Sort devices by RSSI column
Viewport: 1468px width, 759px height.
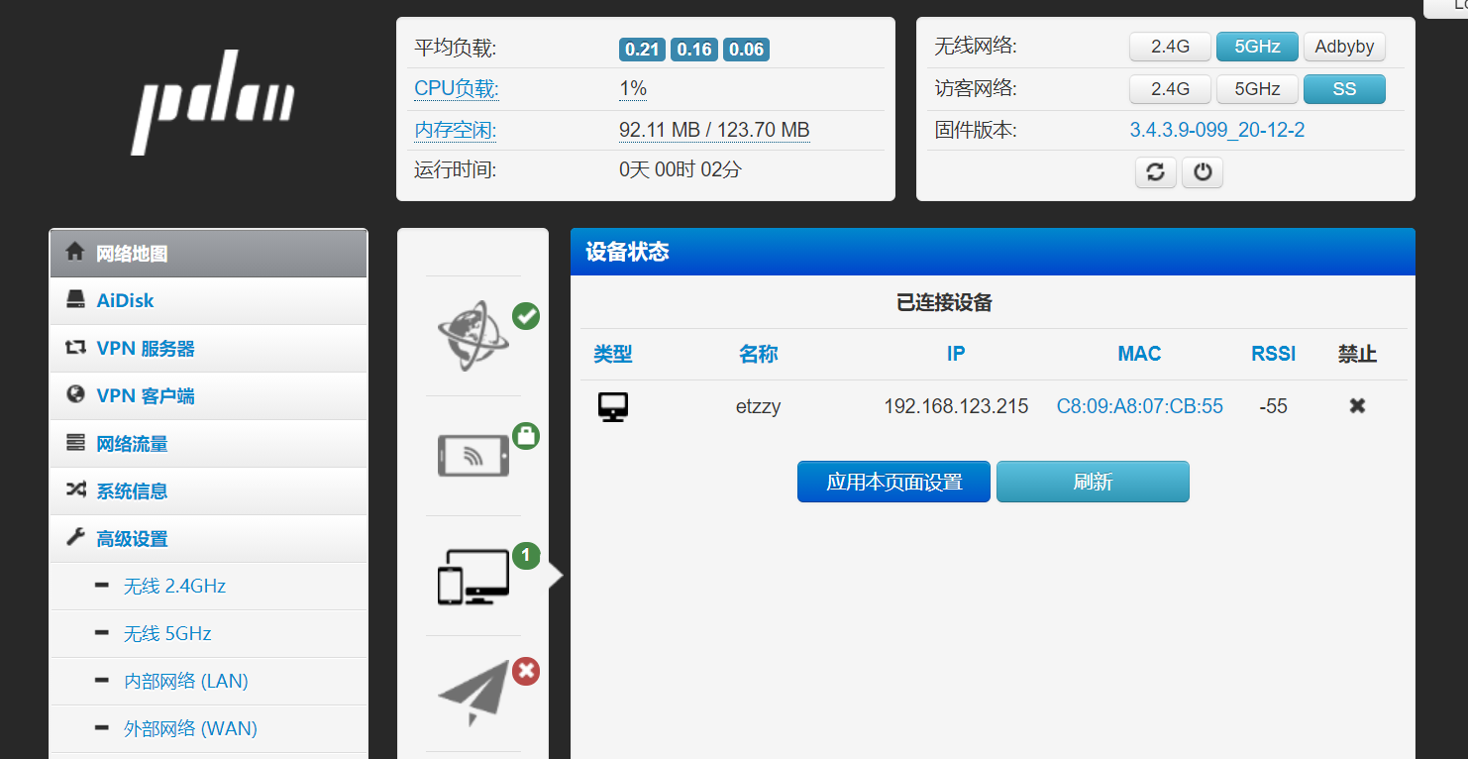1274,354
